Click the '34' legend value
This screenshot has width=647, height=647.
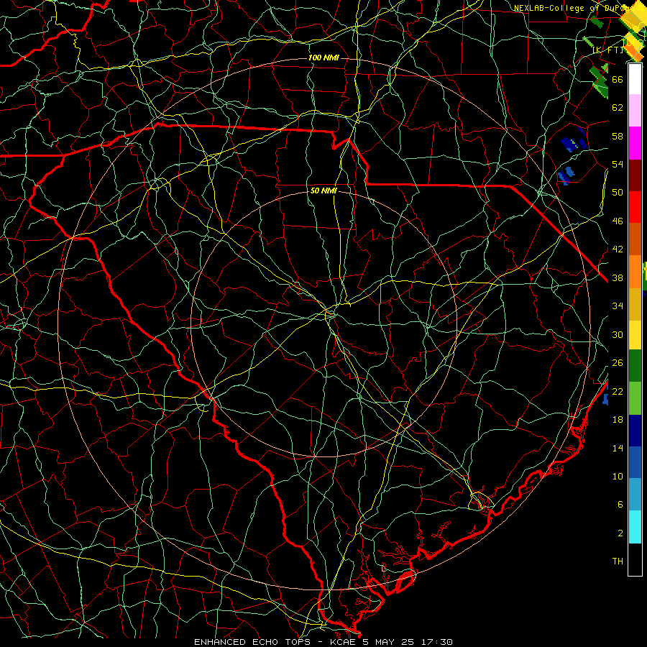coord(618,306)
